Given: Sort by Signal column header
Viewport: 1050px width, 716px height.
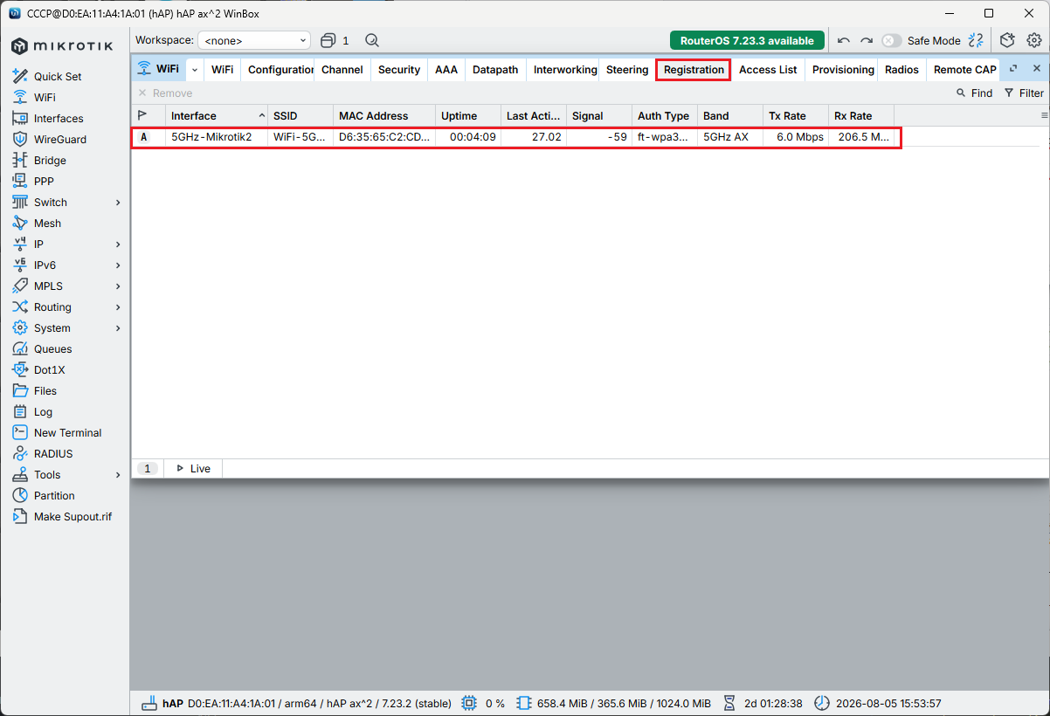Looking at the screenshot, I should [599, 116].
